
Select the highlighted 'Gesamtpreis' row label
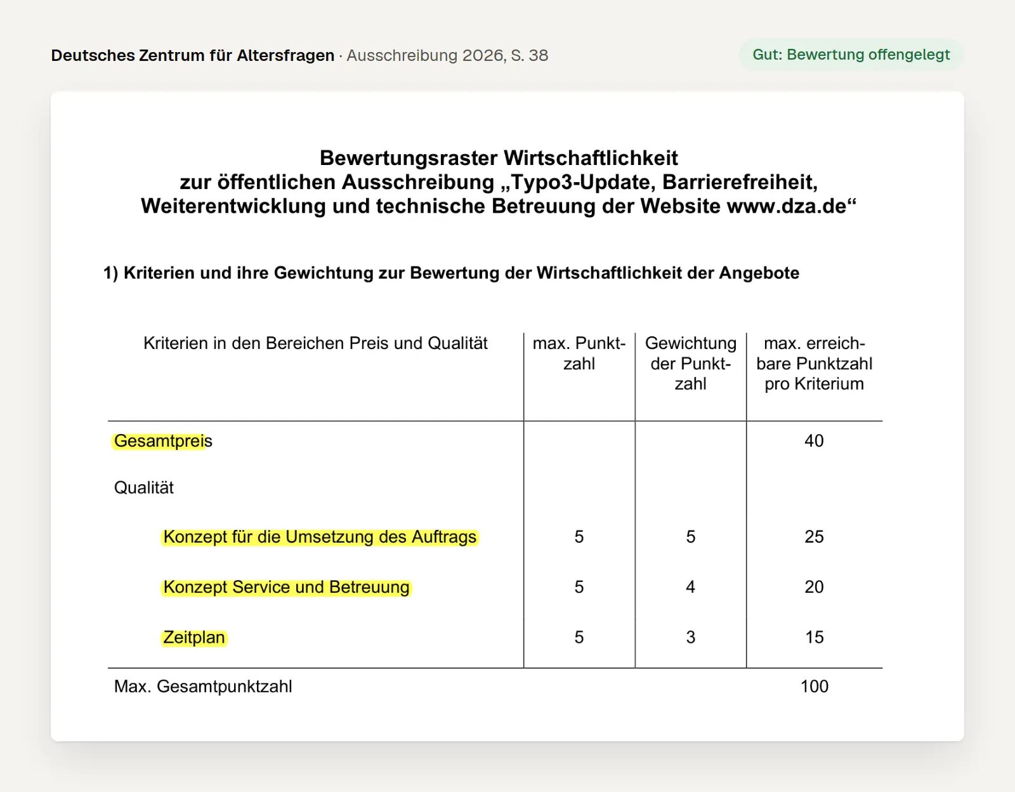point(163,441)
